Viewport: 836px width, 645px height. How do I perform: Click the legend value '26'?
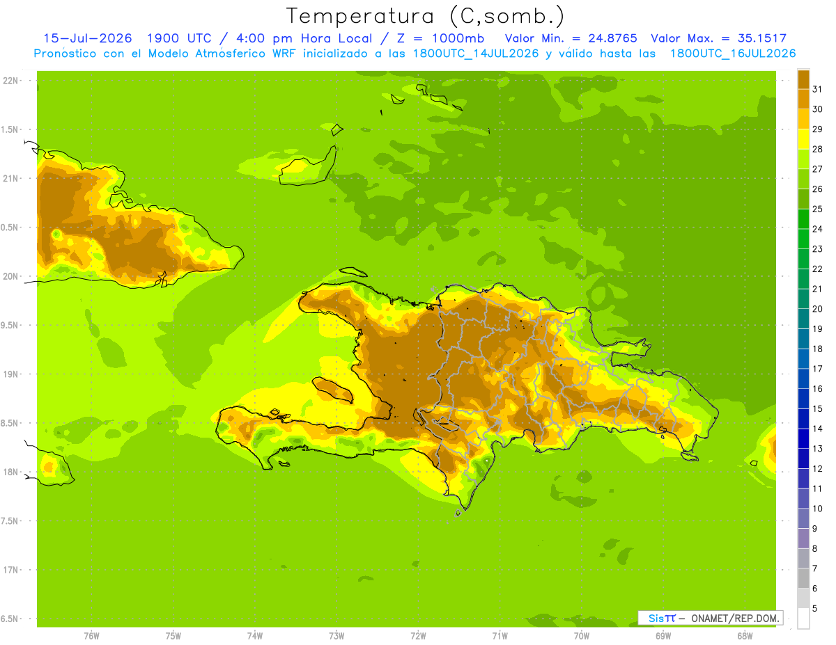click(x=817, y=189)
